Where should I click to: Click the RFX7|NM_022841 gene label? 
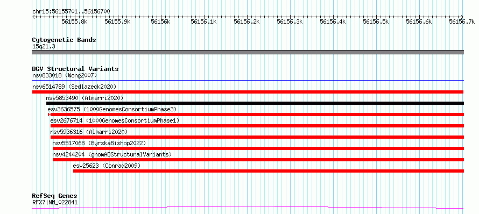coord(55,202)
